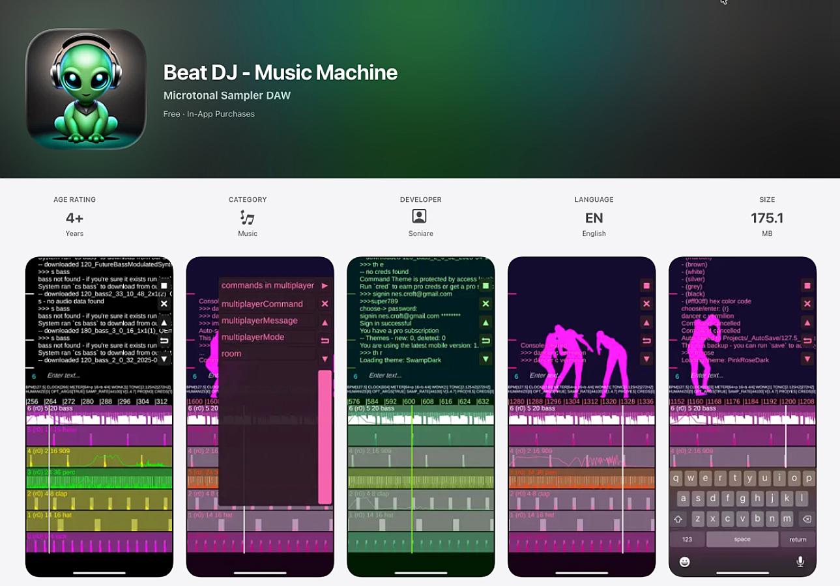Click the green down triangle in third screenshot
Viewport: 840px width, 586px height.
pyautogui.click(x=485, y=359)
